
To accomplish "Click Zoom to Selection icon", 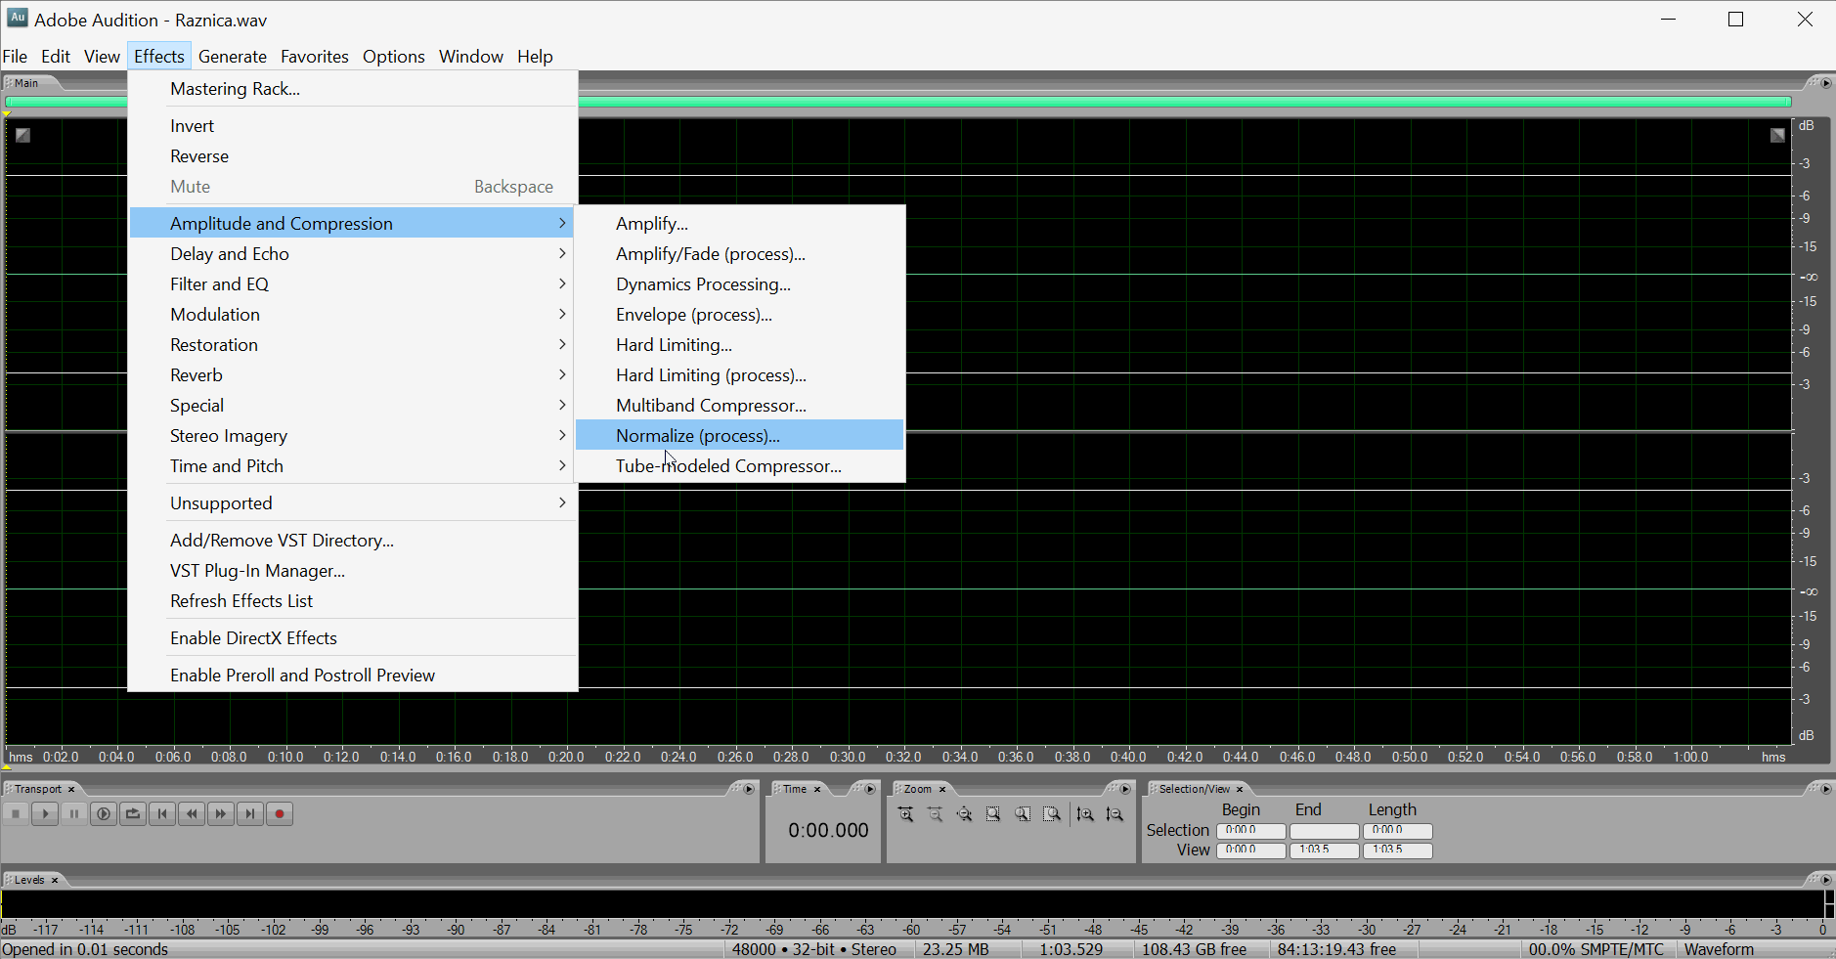I will click(993, 814).
